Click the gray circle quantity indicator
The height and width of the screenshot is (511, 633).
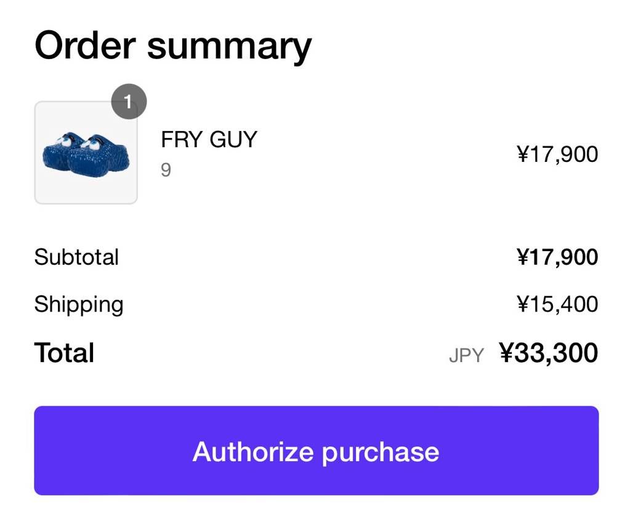coord(128,102)
